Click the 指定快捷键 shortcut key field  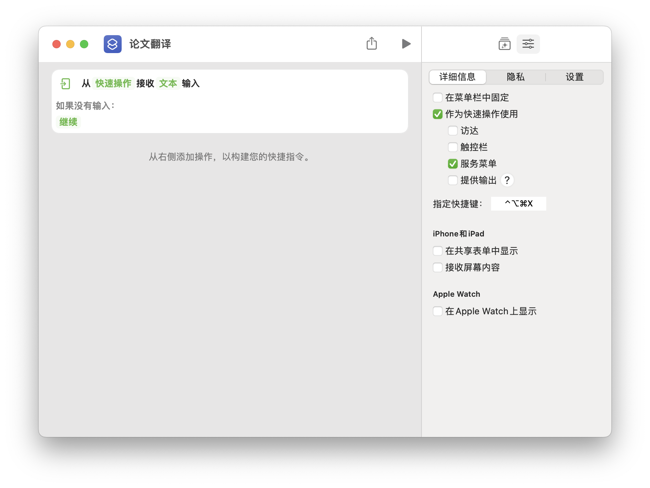518,204
